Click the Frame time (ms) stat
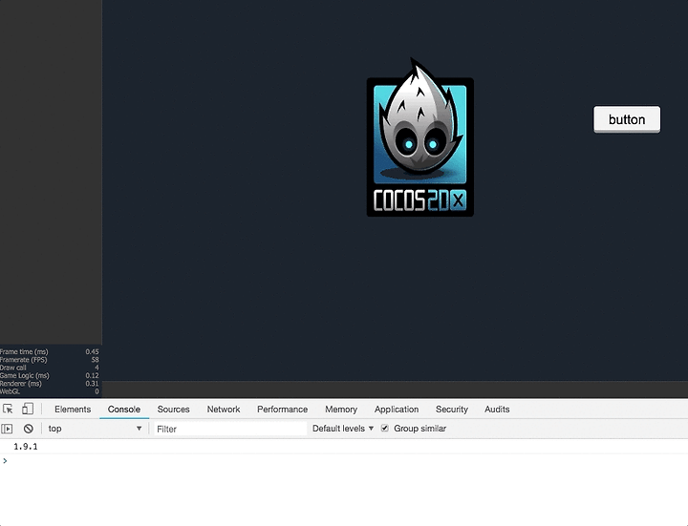Screen dimensions: 688x526 [50, 351]
